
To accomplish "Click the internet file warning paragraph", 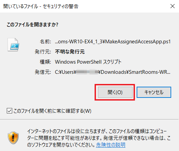I will point(99,138).
